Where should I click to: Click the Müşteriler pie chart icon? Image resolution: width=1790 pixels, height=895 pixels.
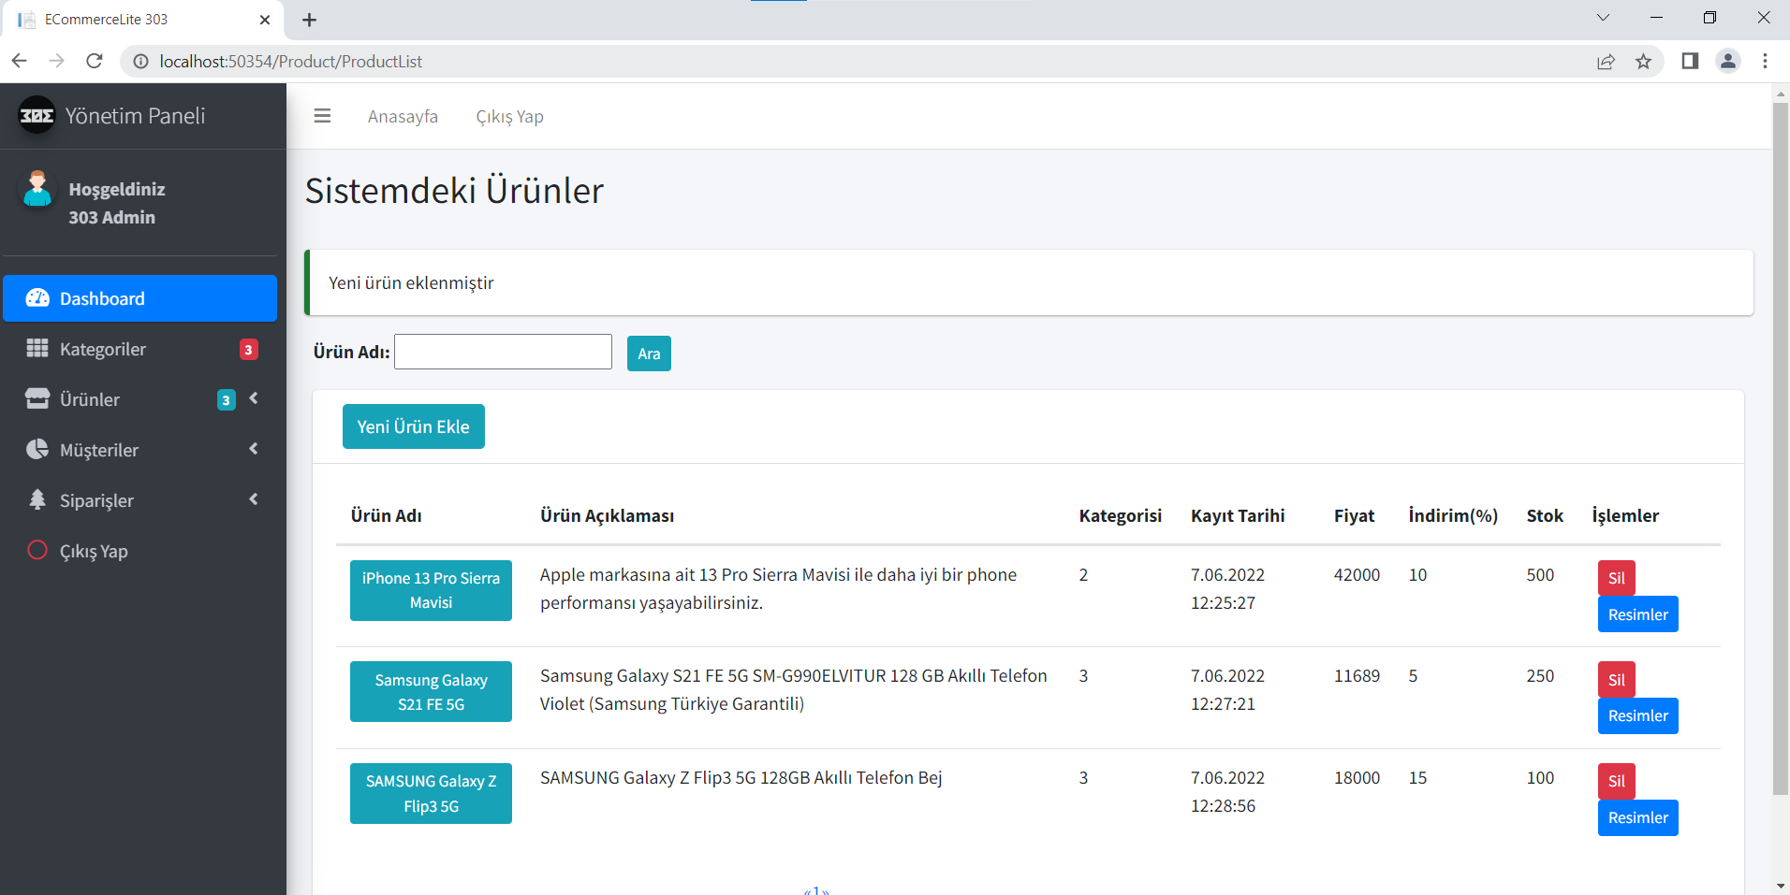37,450
